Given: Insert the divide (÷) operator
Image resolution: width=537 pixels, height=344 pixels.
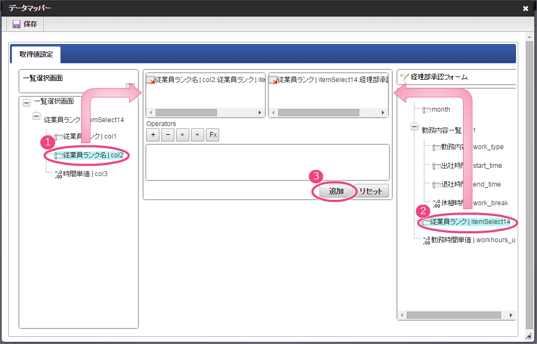Looking at the screenshot, I should [x=197, y=135].
